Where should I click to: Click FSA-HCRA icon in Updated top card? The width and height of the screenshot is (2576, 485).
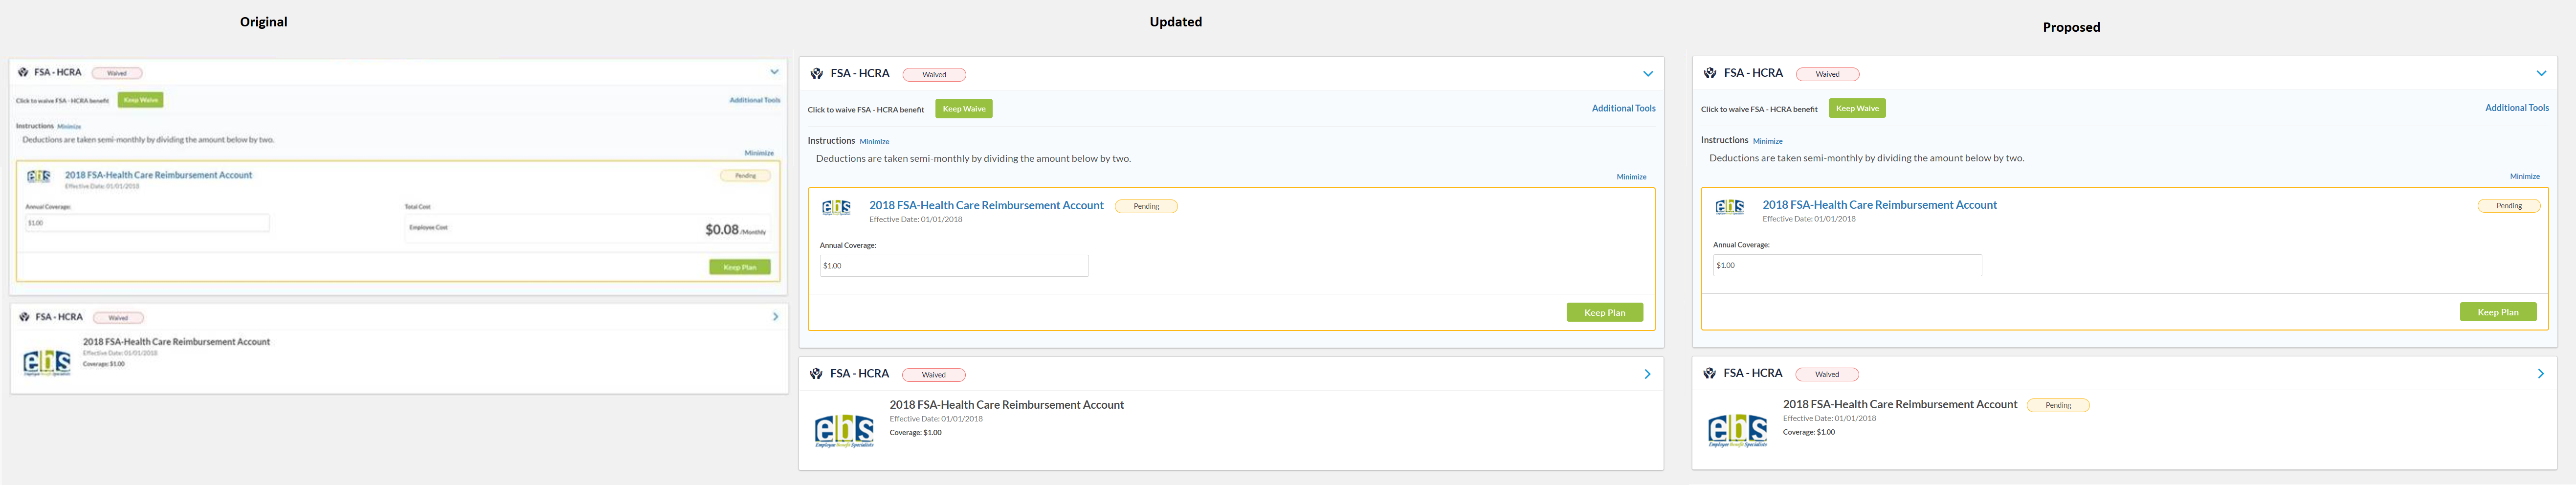pyautogui.click(x=816, y=74)
